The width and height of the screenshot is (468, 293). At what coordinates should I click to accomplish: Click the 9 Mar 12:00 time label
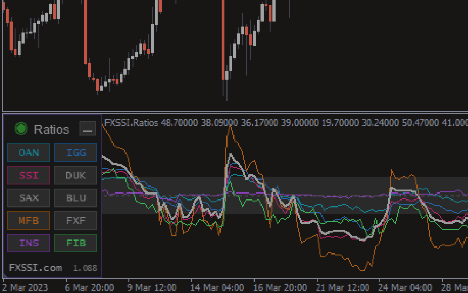[x=152, y=288]
